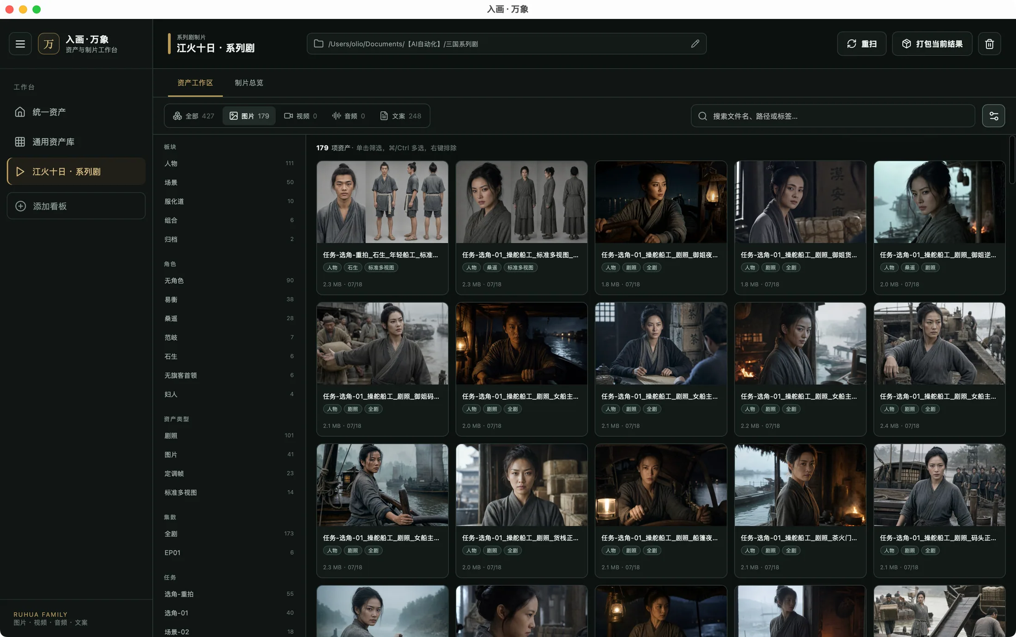Open thumbnail 任务-选角-01_操舵船工_剧照_御姐码
Viewport: 1016px width, 637px height.
click(x=382, y=343)
